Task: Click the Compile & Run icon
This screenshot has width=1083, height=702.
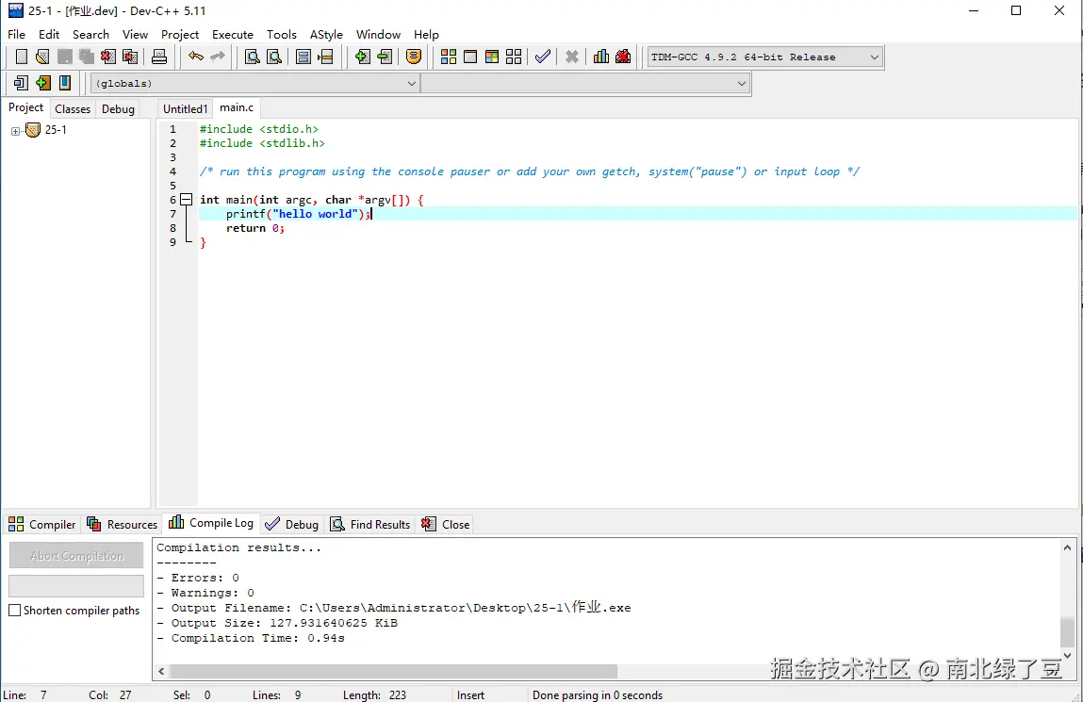Action: pyautogui.click(x=492, y=57)
